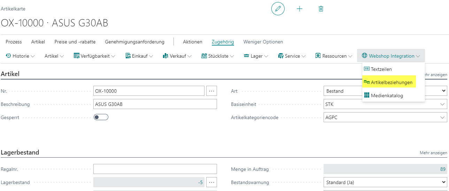Click the trash delete icon
449x191 pixels.
click(321, 9)
